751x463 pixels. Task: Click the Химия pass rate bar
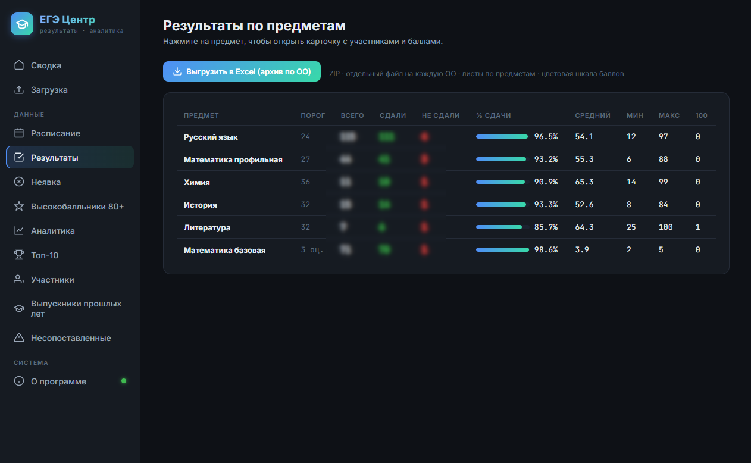click(x=502, y=182)
